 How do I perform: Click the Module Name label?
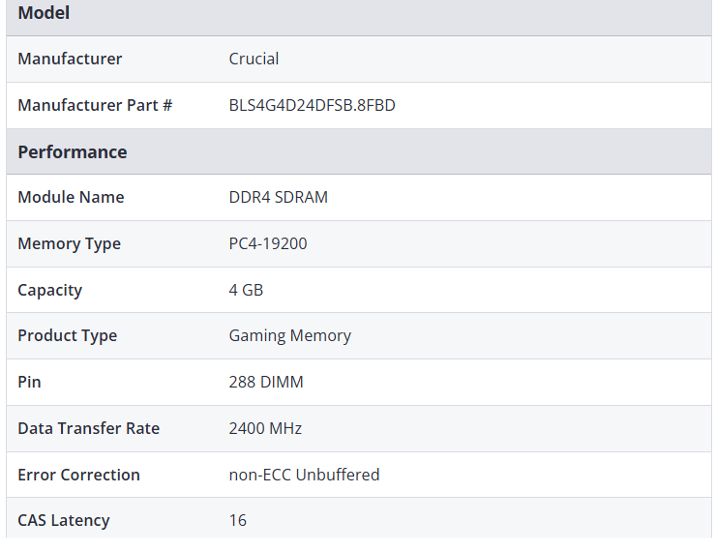[x=71, y=197]
